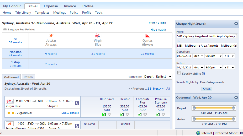Click the Print / E-mail link
Screen dimensions: 243x136
[157, 23]
